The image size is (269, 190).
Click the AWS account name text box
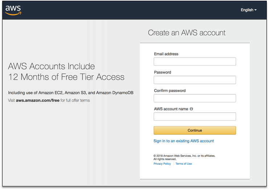[x=195, y=117]
